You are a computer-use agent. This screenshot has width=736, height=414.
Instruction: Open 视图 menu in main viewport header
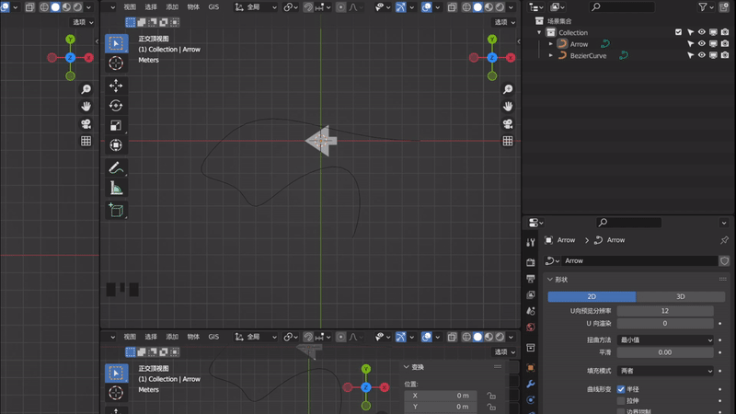tap(130, 7)
